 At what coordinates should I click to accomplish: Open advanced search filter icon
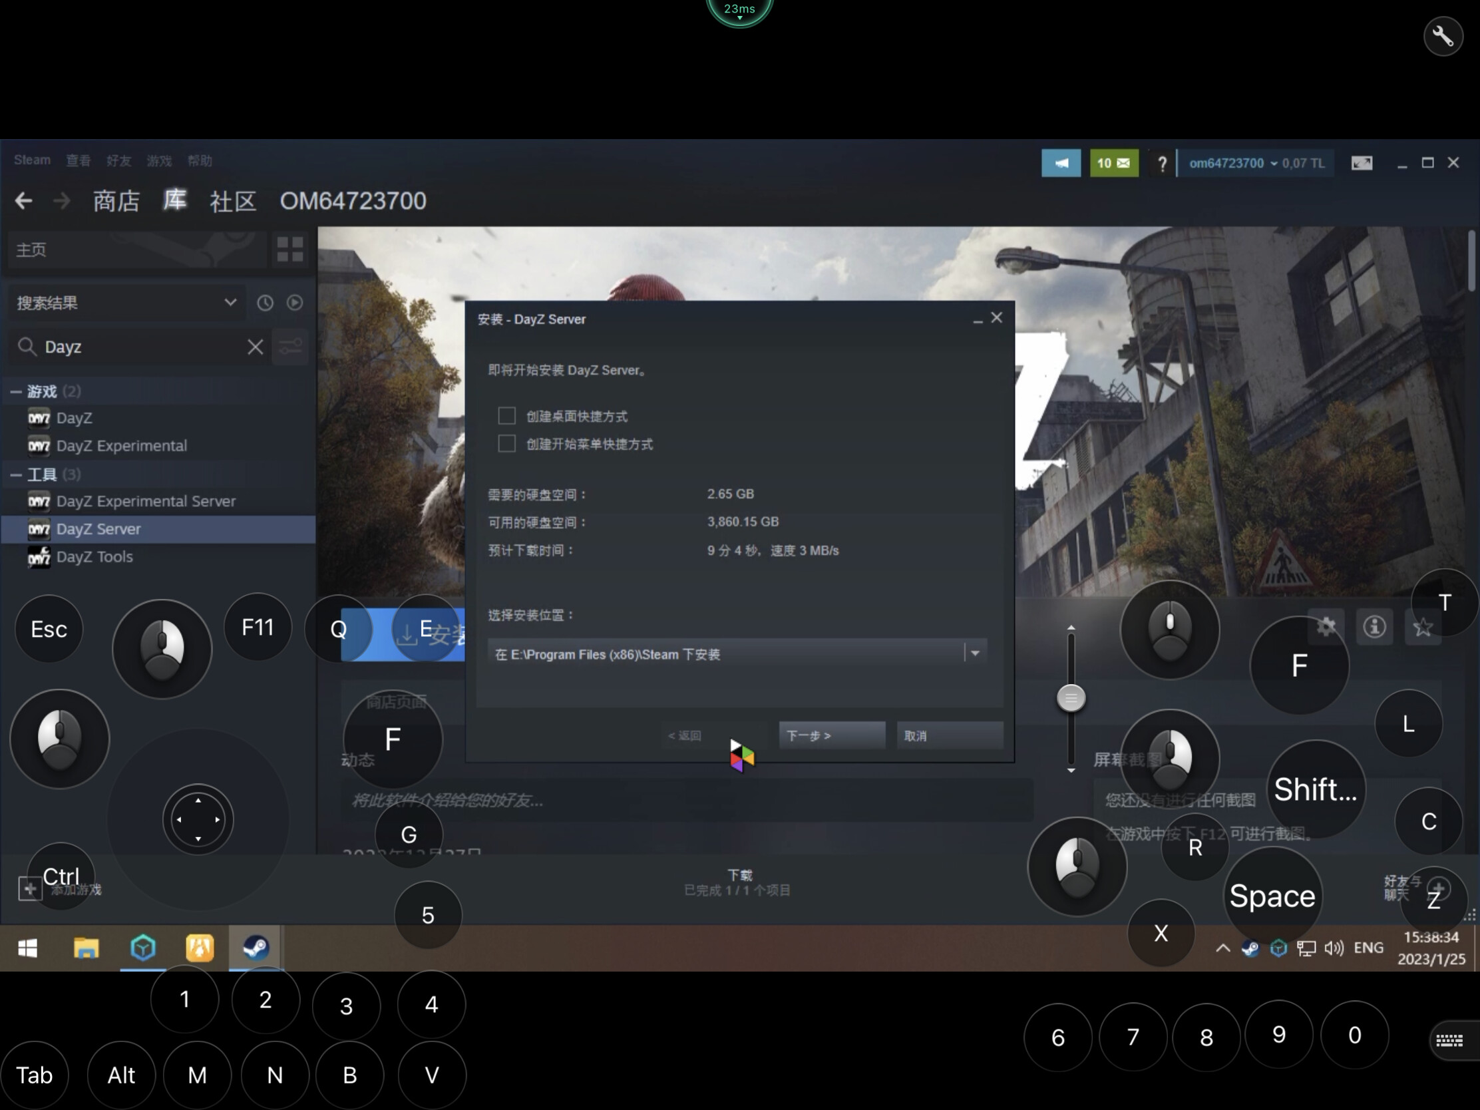pos(290,347)
